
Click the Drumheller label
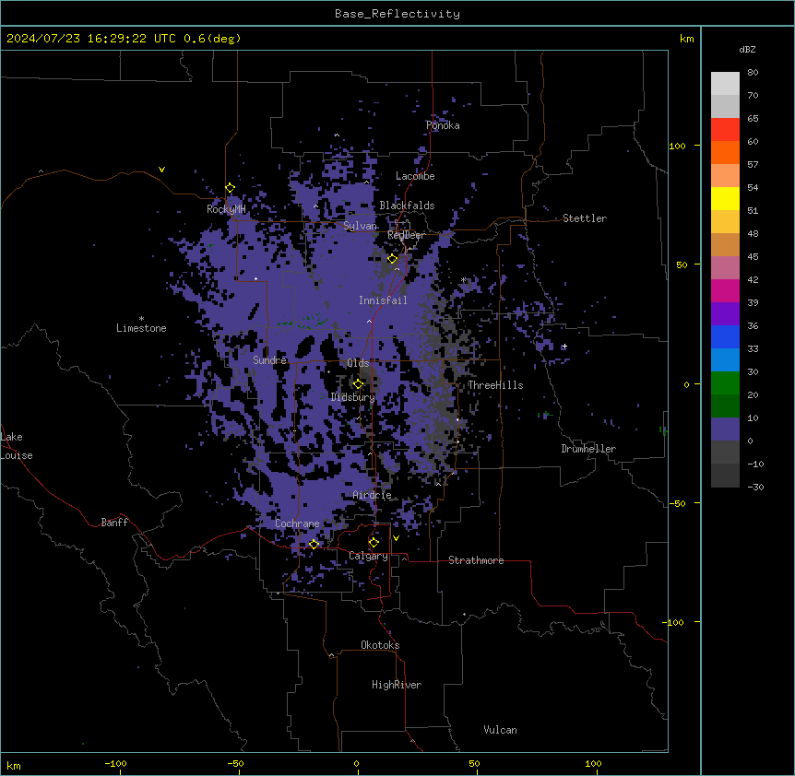coord(588,449)
